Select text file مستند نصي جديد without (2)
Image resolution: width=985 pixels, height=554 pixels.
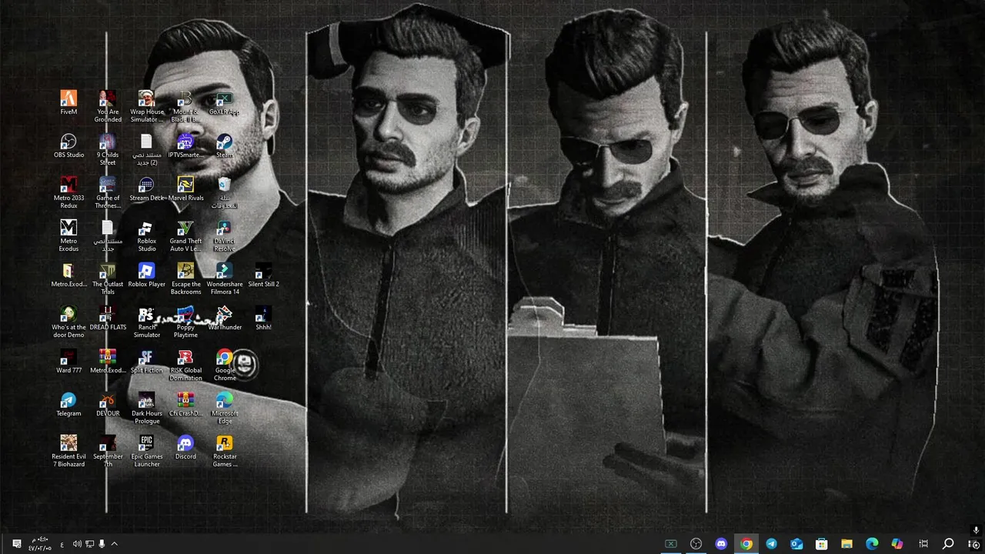(108, 235)
